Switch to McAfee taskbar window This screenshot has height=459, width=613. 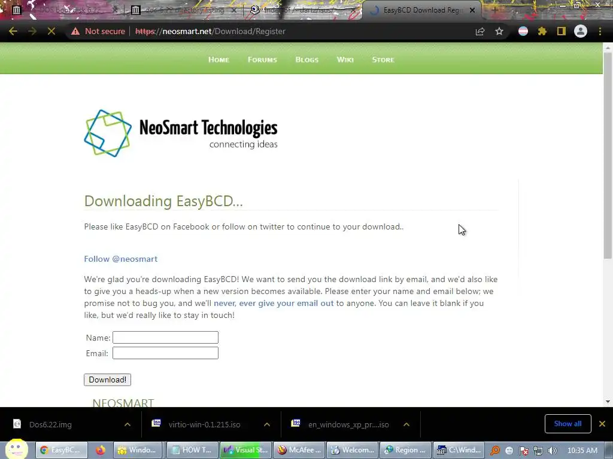[x=299, y=450]
